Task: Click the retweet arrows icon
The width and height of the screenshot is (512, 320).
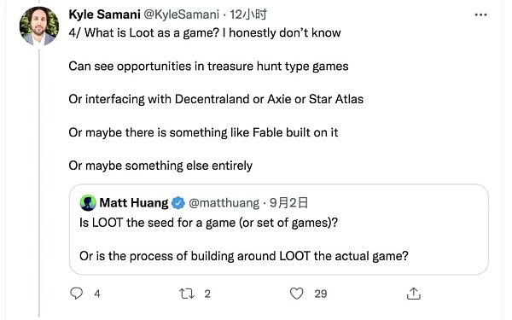Action: [x=187, y=294]
